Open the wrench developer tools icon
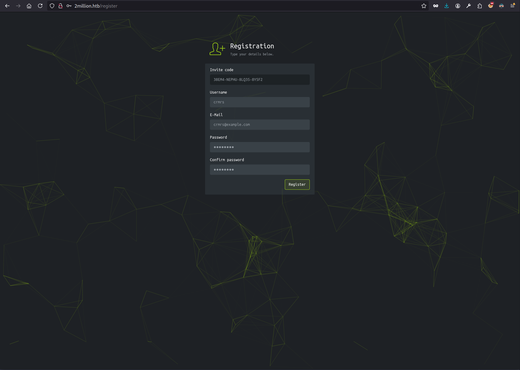Viewport: 520px width, 370px height. tap(469, 6)
